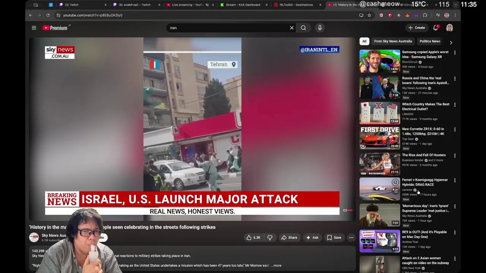Open options for RE9 is OUT video

(x=454, y=233)
